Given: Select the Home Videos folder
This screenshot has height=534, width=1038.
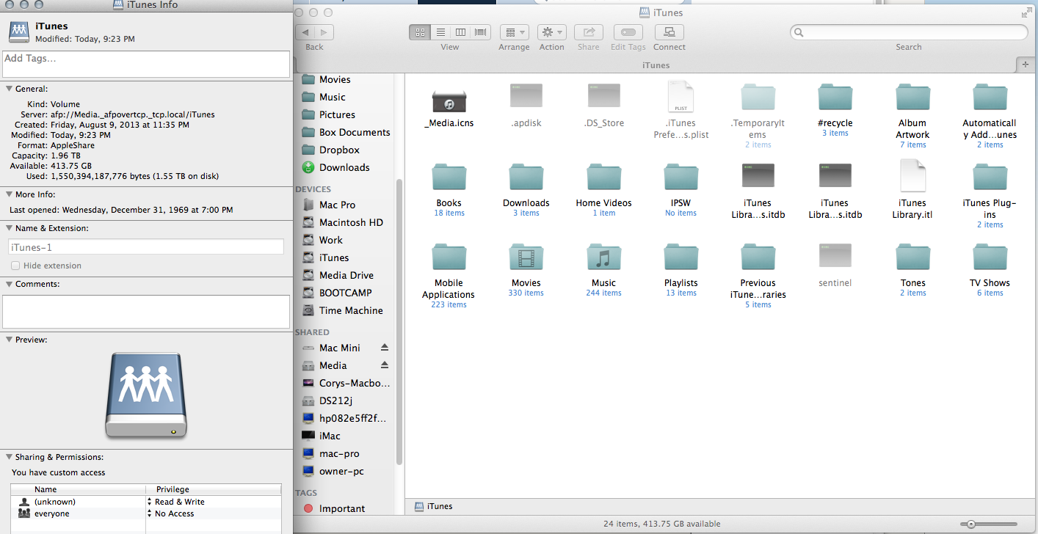Looking at the screenshot, I should pyautogui.click(x=603, y=178).
